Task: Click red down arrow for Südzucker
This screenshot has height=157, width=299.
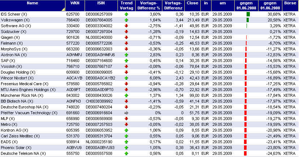Action: point(126,32)
